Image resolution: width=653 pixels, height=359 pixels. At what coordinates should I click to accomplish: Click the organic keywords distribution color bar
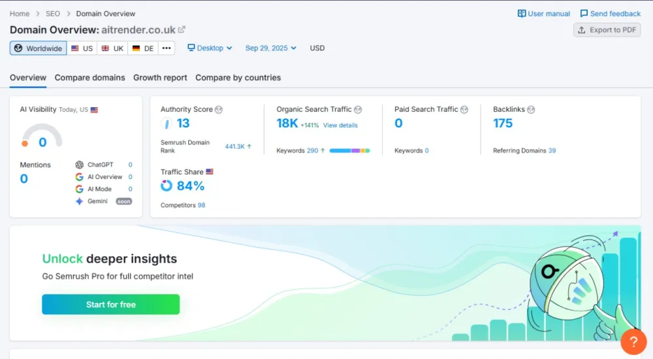click(349, 151)
